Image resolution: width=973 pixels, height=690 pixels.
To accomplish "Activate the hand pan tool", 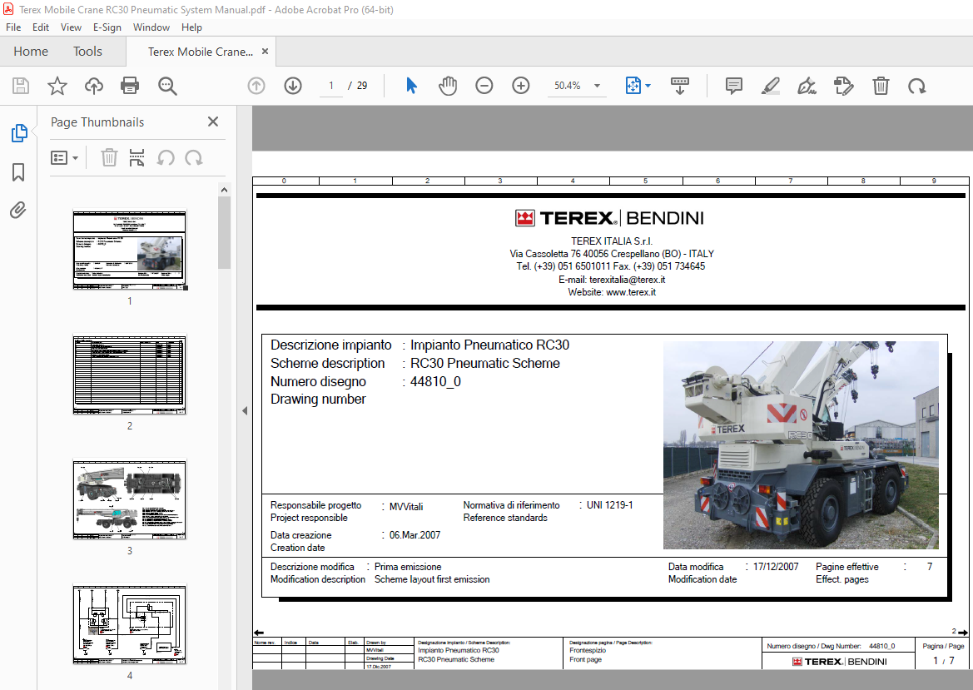I will pos(448,86).
